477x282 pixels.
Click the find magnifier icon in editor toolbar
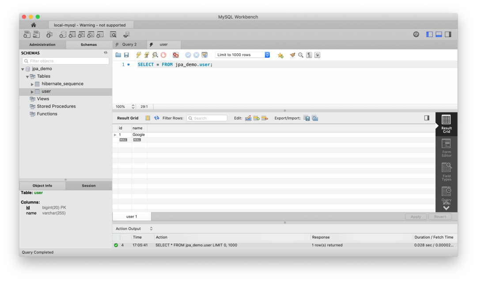(301, 55)
